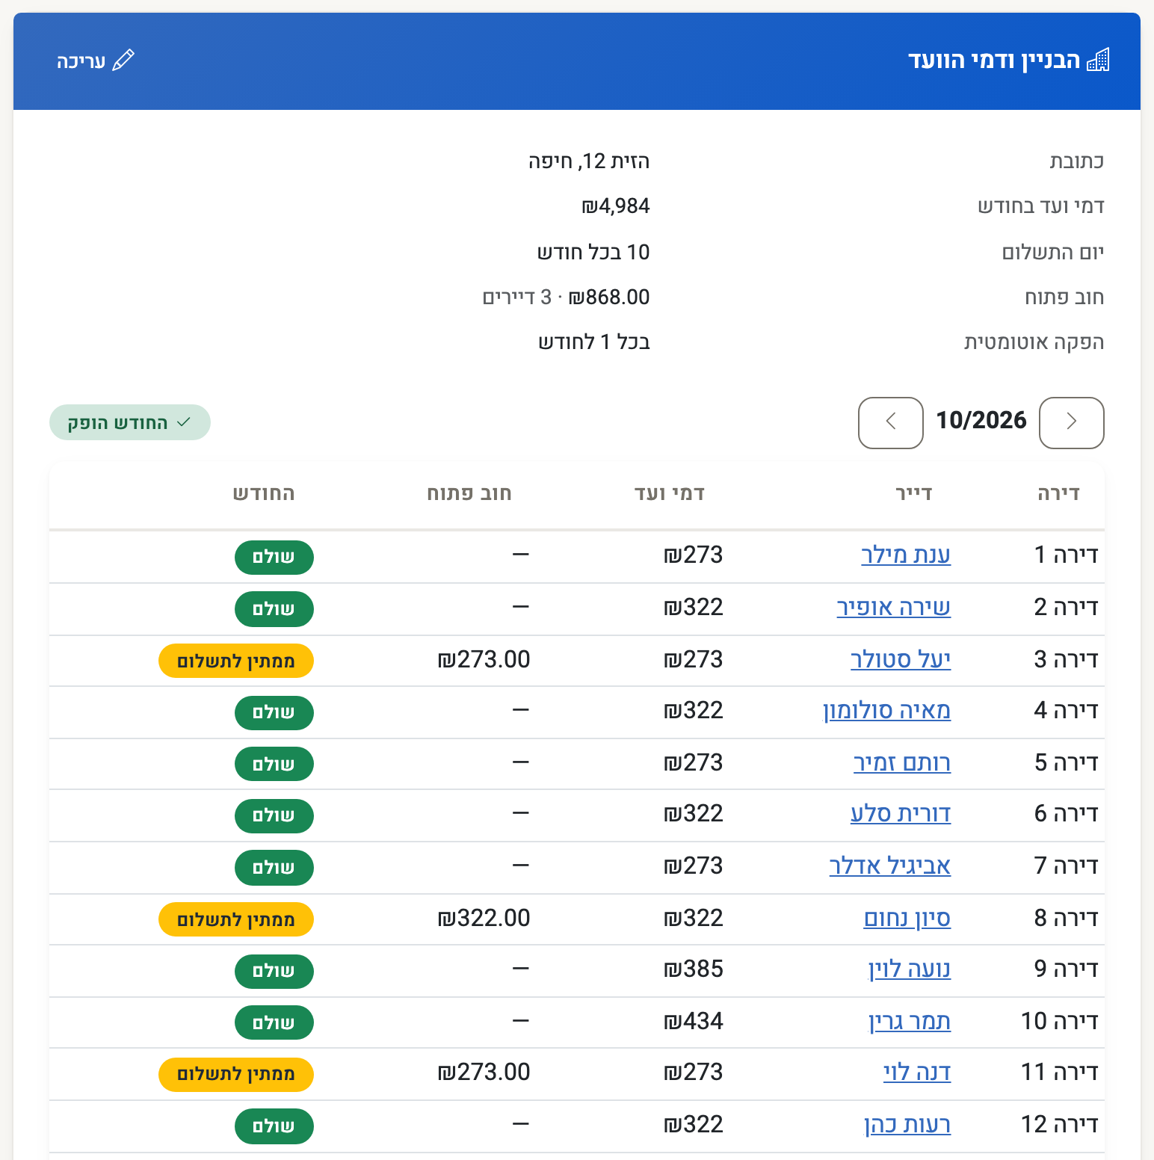Click the auto-issue value בכל 1 לחודש
Screen dimensions: 1154x1160
coord(594,342)
